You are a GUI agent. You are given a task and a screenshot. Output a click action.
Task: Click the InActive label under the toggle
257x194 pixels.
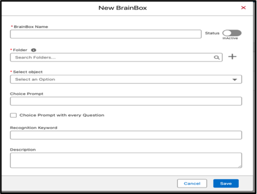click(230, 38)
